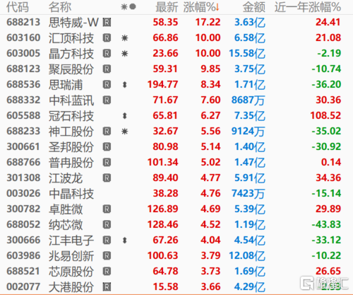The width and height of the screenshot is (353, 295).
Task: Click the R icon beside 大港股份
Action: pyautogui.click(x=107, y=287)
